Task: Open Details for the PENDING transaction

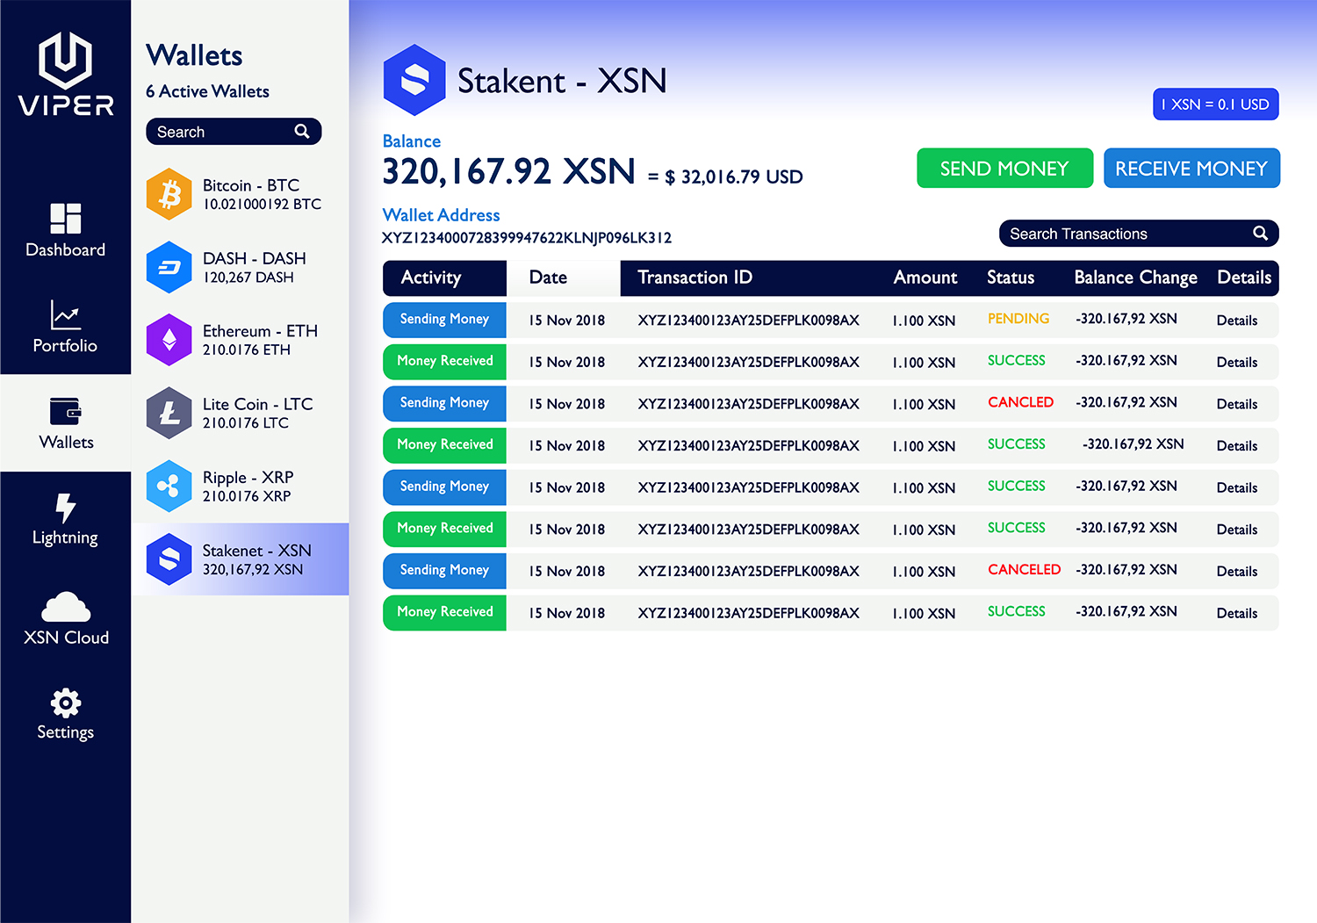Action: [x=1237, y=321]
